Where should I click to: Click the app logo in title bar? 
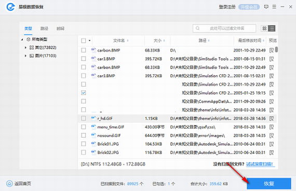[x=10, y=7]
